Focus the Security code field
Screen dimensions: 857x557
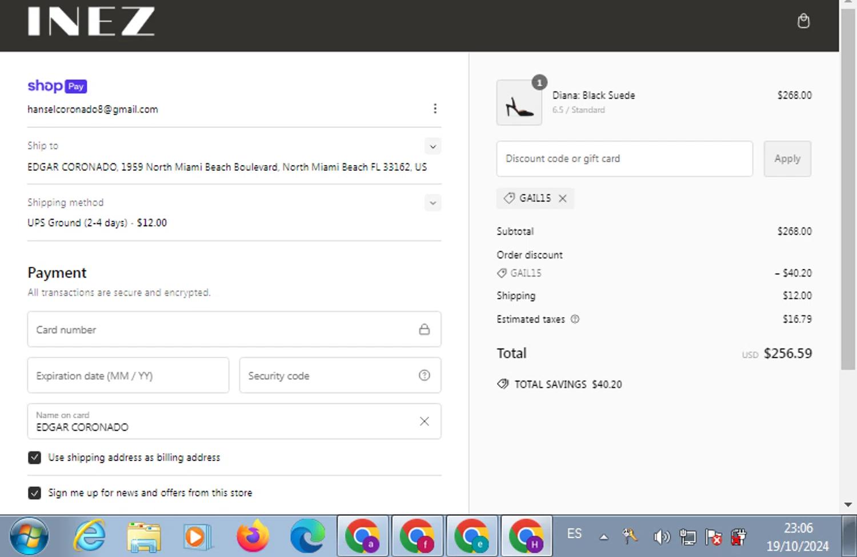[x=340, y=375]
